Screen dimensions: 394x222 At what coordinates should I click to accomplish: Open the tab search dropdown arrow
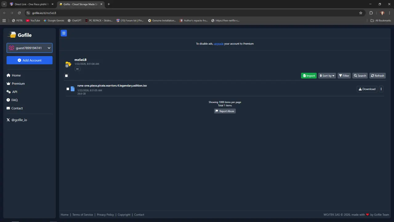[x=4, y=4]
